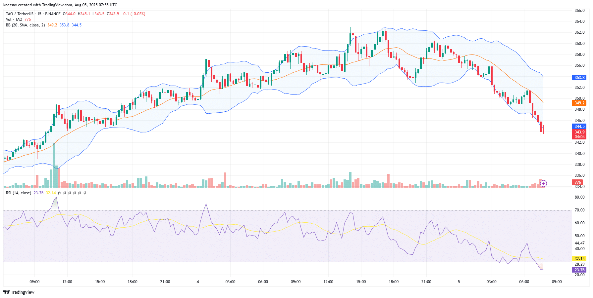Click the close value C343.9 in legend
The width and height of the screenshot is (593, 298).
click(x=113, y=14)
